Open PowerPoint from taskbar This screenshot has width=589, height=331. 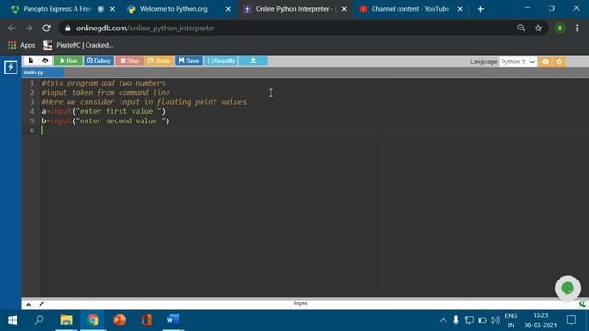pos(120,320)
